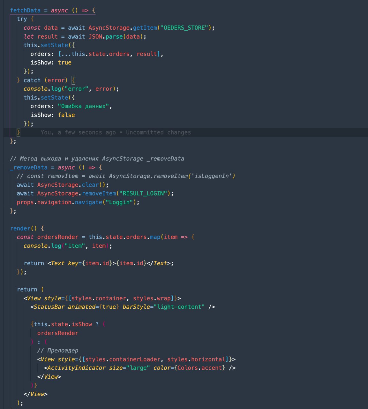Viewport: 368px width, 409px height.
Task: Click the 'catch (error)' clause
Action: [46, 80]
